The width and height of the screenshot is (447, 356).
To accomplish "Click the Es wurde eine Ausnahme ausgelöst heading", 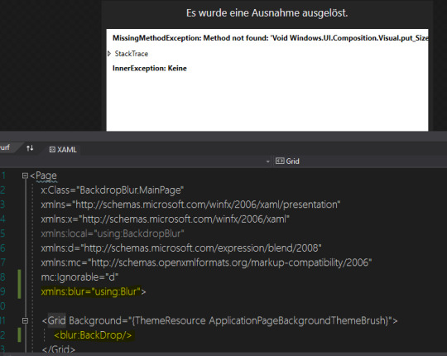I will (x=267, y=13).
